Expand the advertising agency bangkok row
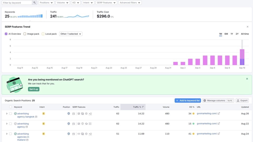 7,114
